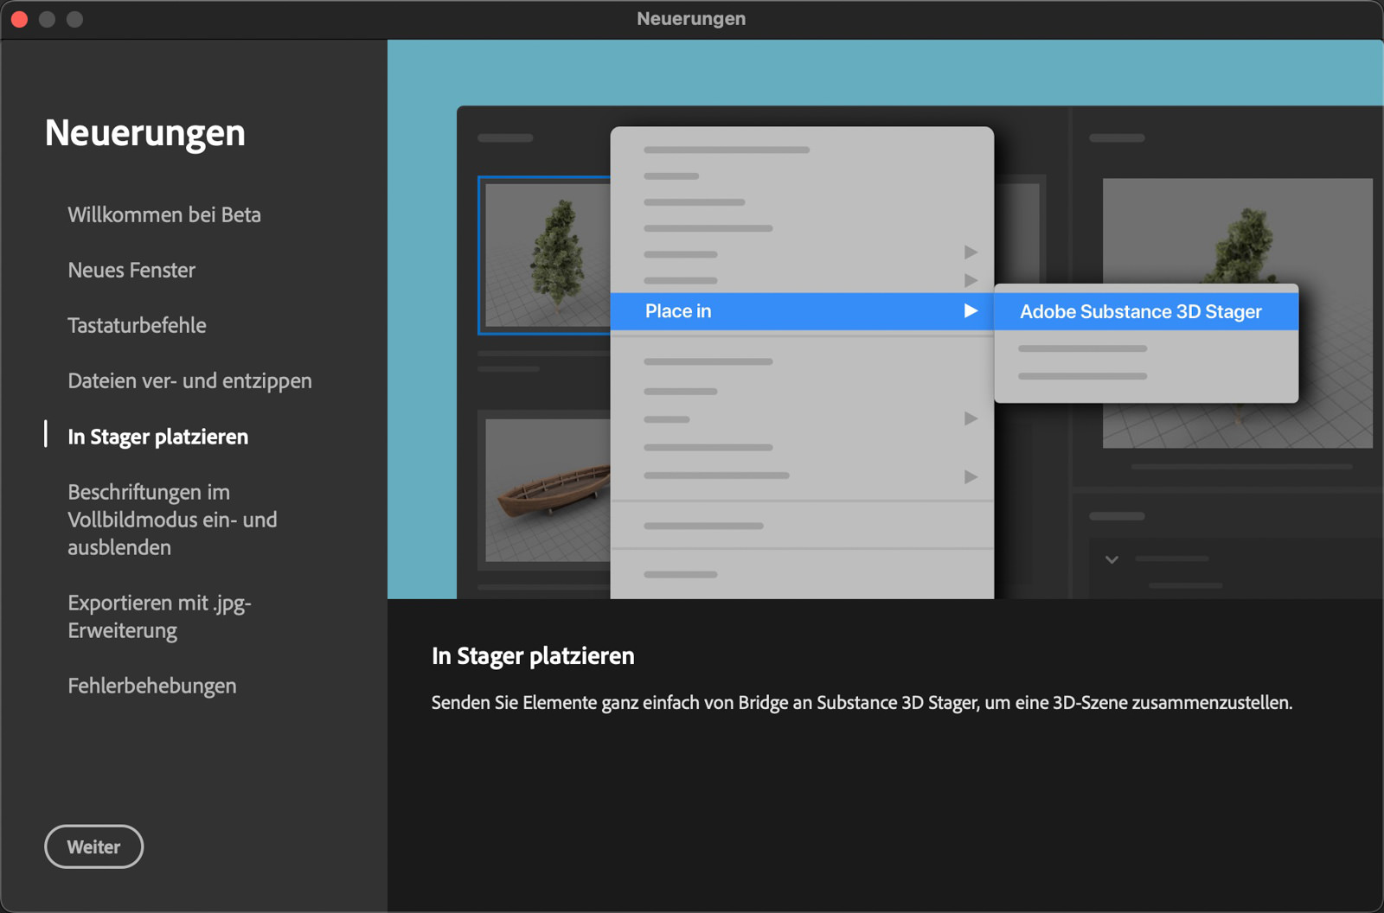Jump to Fehlerbehebungen section
Image resolution: width=1384 pixels, height=913 pixels.
coord(152,686)
